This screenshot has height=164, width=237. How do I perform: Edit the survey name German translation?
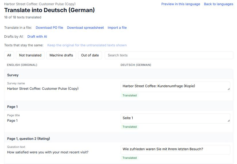tap(175, 87)
